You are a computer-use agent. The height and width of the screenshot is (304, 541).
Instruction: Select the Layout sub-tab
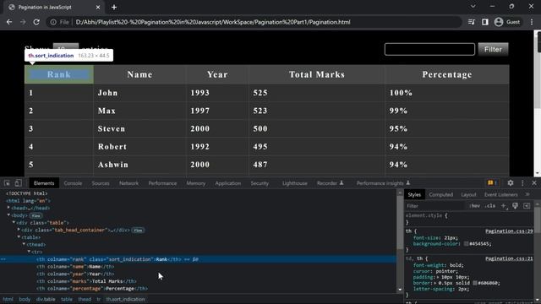pos(468,194)
